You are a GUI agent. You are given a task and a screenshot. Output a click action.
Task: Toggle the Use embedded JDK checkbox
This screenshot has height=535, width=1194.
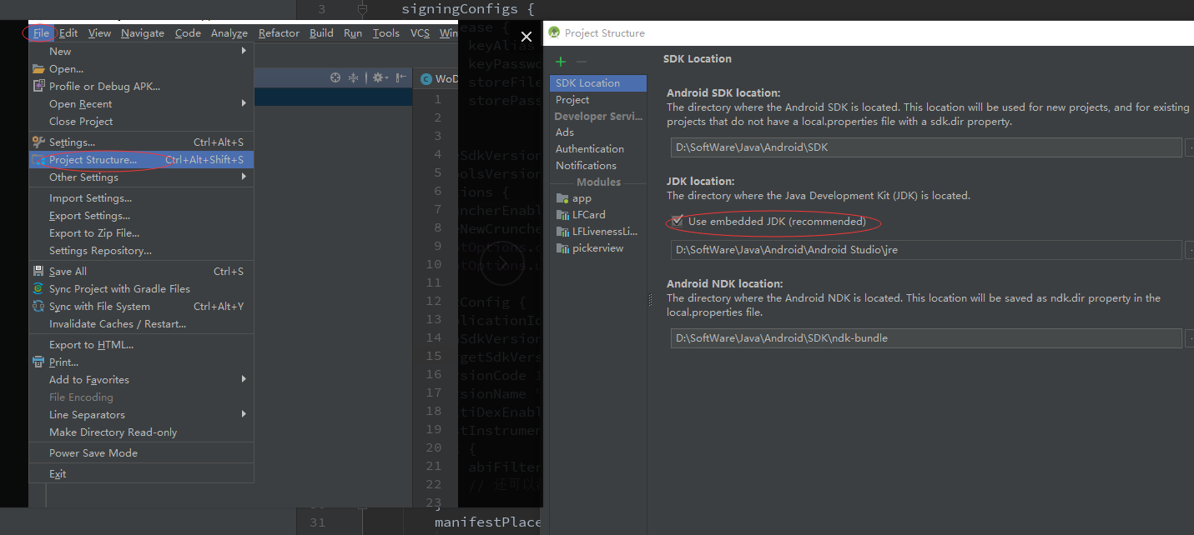point(678,222)
